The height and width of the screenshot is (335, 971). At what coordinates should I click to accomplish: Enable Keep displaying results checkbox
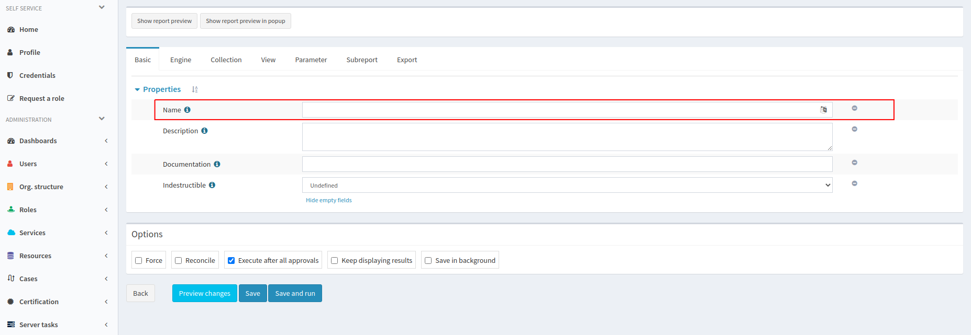[x=335, y=260]
